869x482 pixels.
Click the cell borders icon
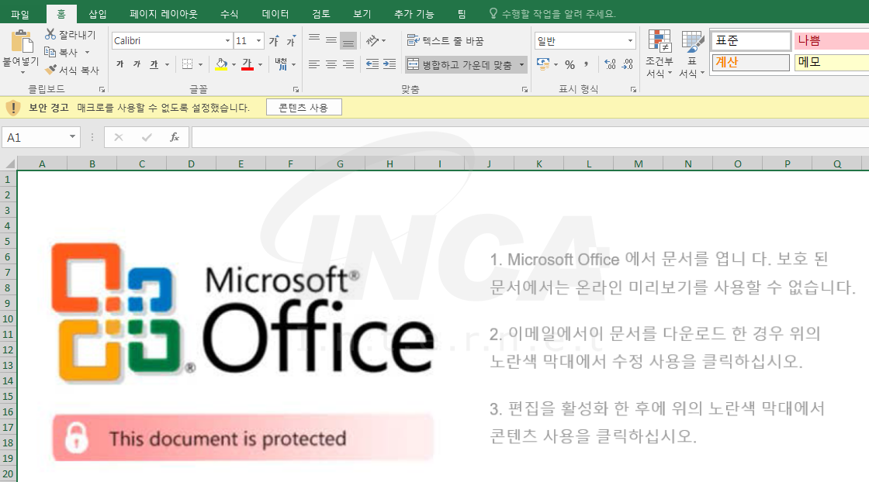[187, 64]
